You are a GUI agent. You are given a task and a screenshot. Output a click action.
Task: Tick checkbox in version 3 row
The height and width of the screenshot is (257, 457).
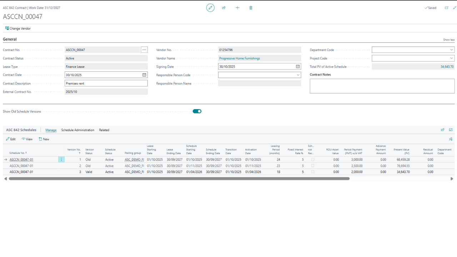tap(313, 172)
